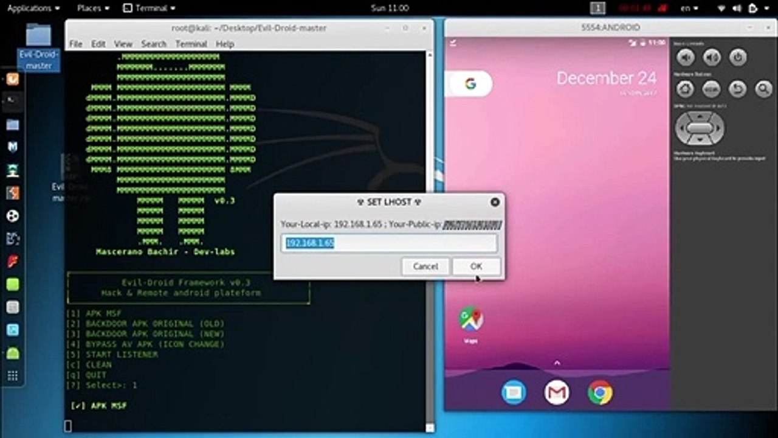
Task: Click the LHOST IP input field
Action: pos(389,243)
